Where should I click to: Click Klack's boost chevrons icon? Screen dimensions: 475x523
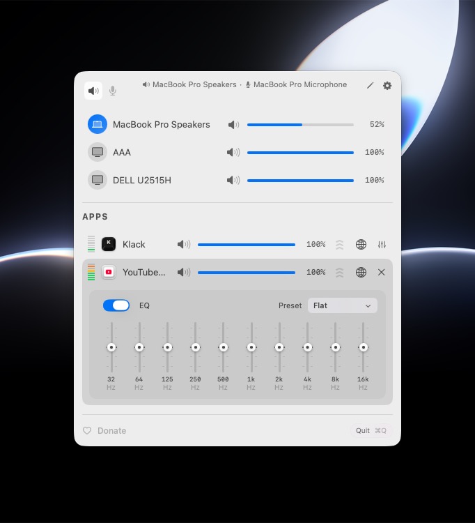point(339,245)
